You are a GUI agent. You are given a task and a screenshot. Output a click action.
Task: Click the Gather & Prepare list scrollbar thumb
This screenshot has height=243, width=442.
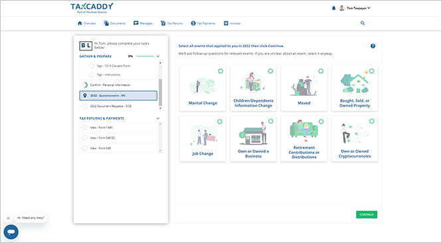(160, 92)
